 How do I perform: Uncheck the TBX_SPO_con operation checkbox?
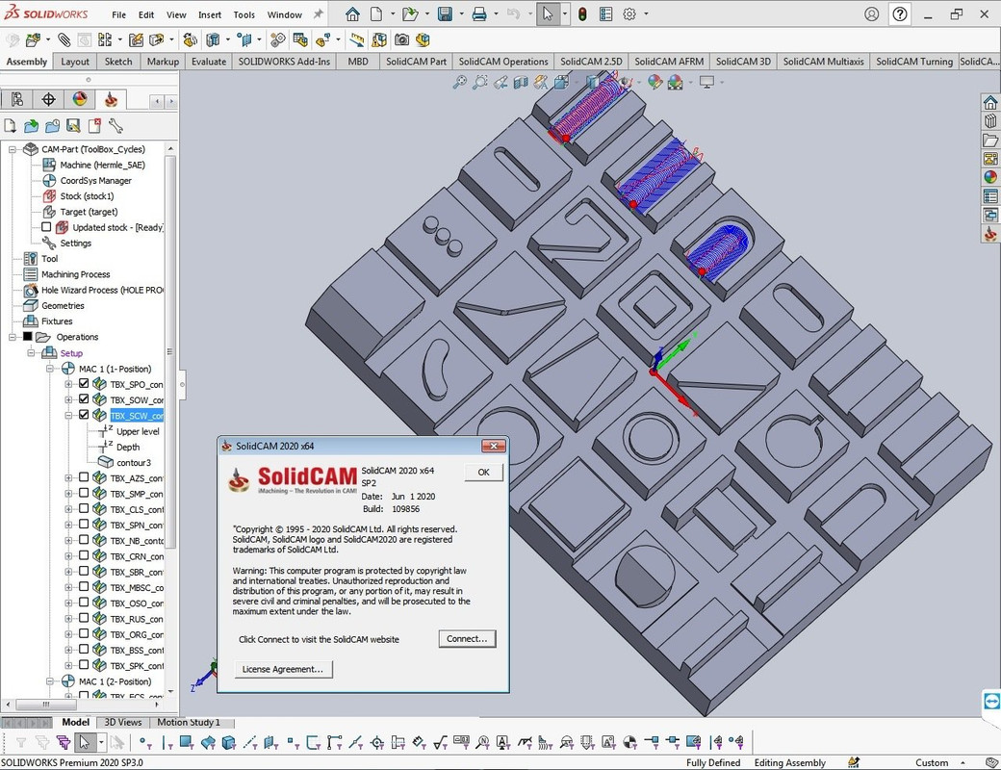[x=84, y=384]
